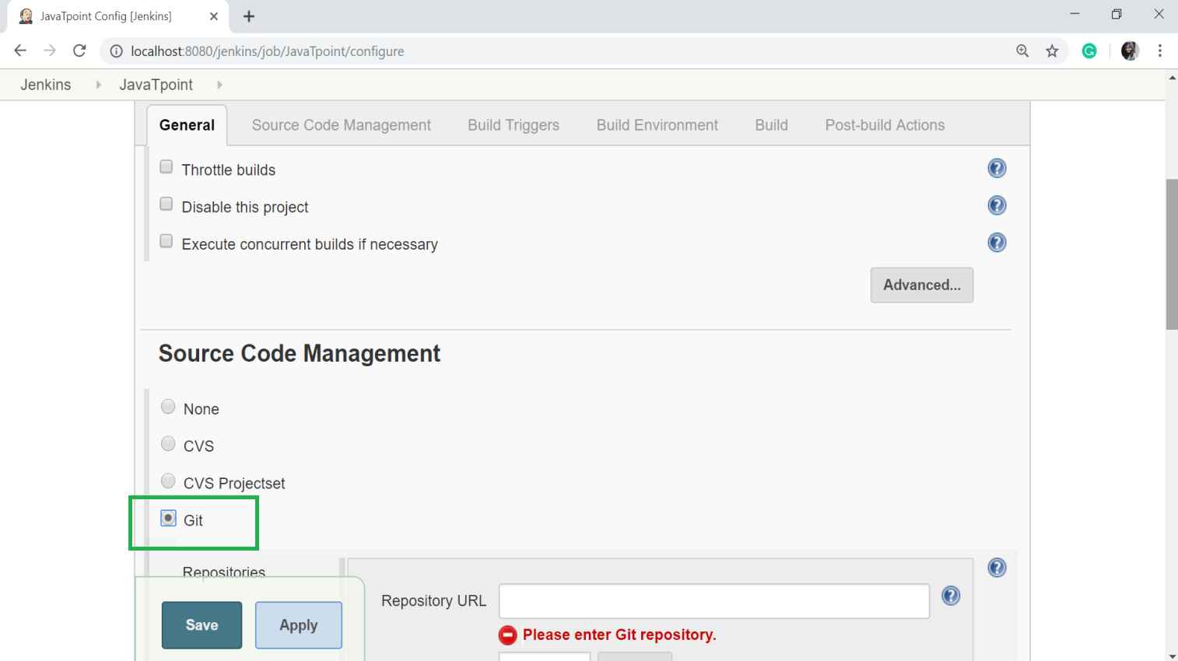Reload the Jenkins configure page
The height and width of the screenshot is (661, 1178).
(x=79, y=51)
